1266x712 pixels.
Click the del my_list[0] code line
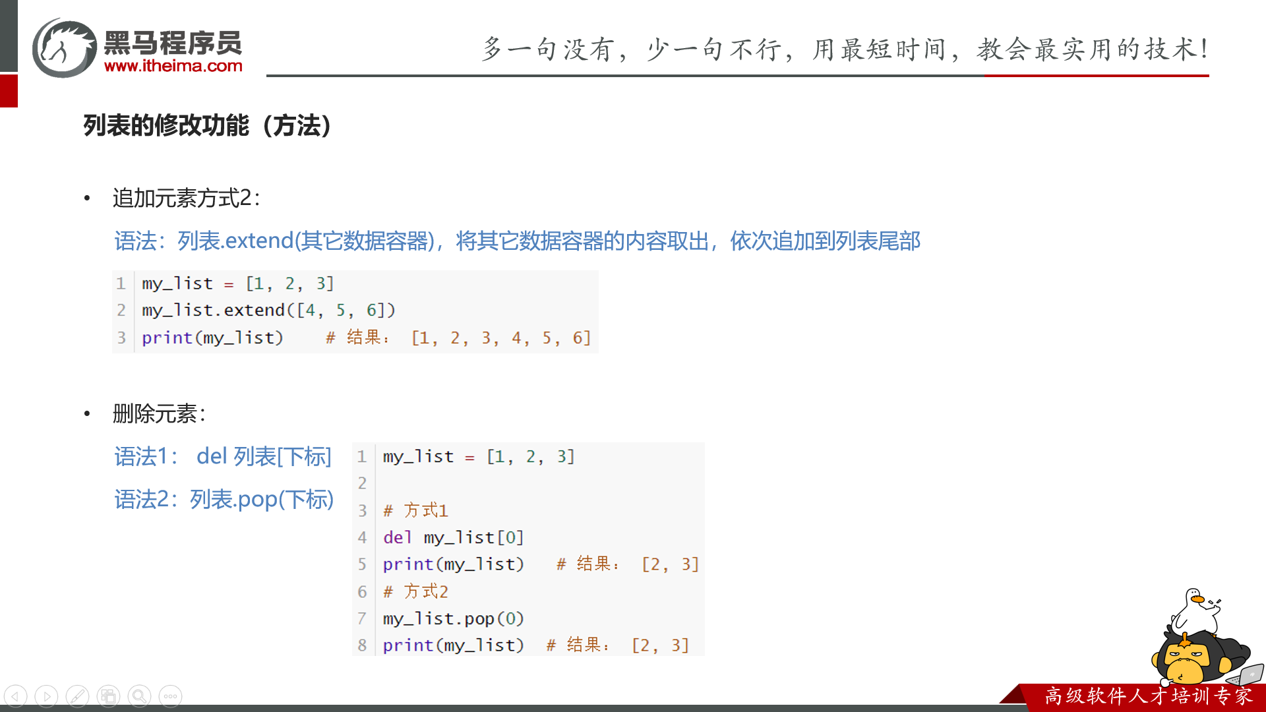click(x=453, y=537)
